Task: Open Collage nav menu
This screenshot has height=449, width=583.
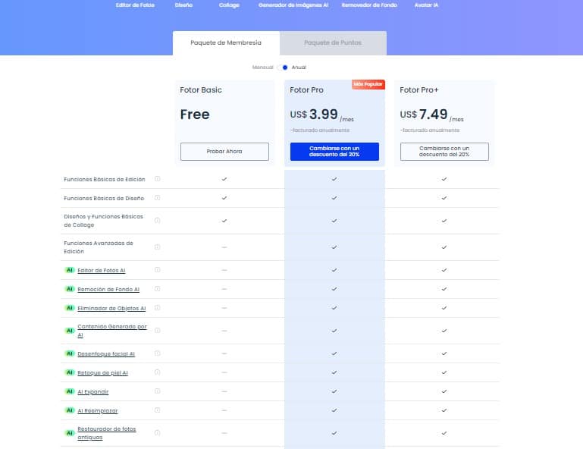Action: pyautogui.click(x=229, y=5)
